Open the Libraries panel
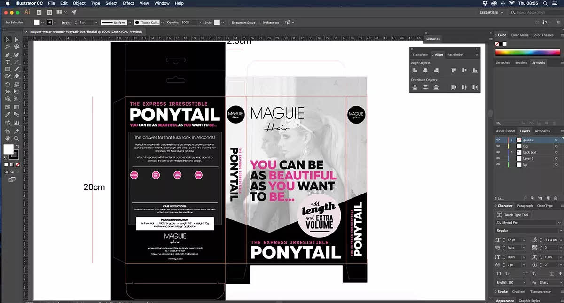Screen dimensions: 564x303 pos(433,39)
